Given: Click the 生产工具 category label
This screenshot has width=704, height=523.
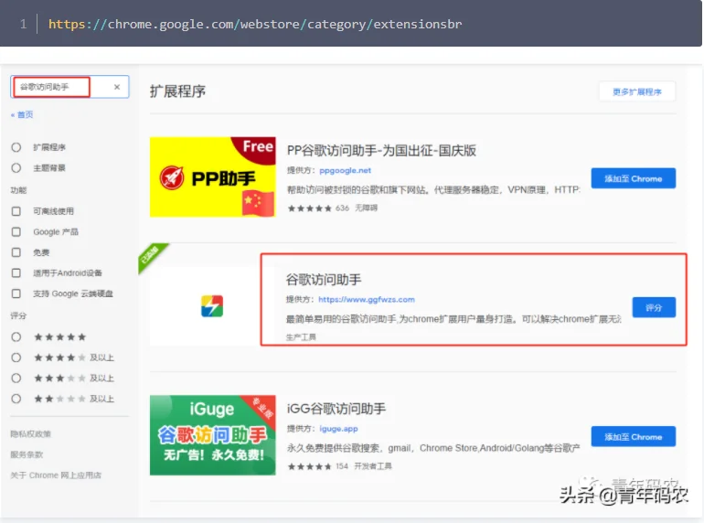Looking at the screenshot, I should pyautogui.click(x=301, y=337).
